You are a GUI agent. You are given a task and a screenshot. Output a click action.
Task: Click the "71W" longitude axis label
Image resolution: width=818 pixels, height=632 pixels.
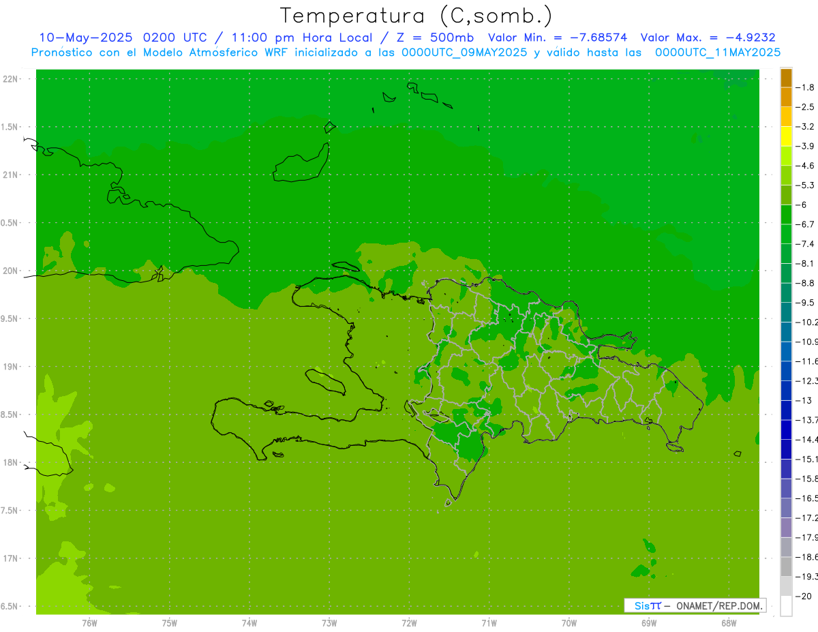tap(489, 623)
